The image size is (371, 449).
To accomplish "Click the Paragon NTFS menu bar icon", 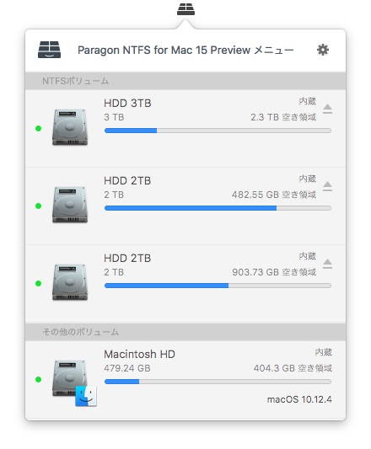I will point(185,9).
